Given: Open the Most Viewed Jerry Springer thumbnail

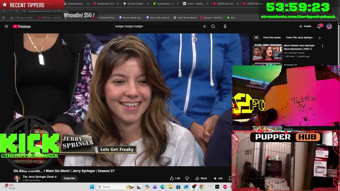Looking at the screenshot, I should tap(267, 52).
